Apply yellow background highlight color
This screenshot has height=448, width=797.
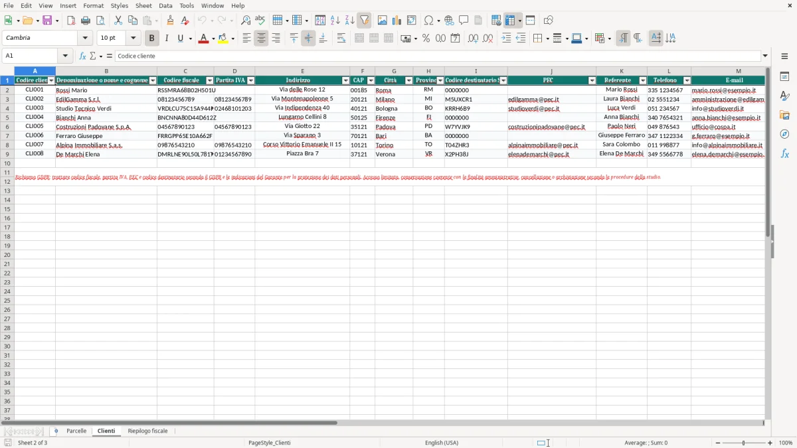222,38
